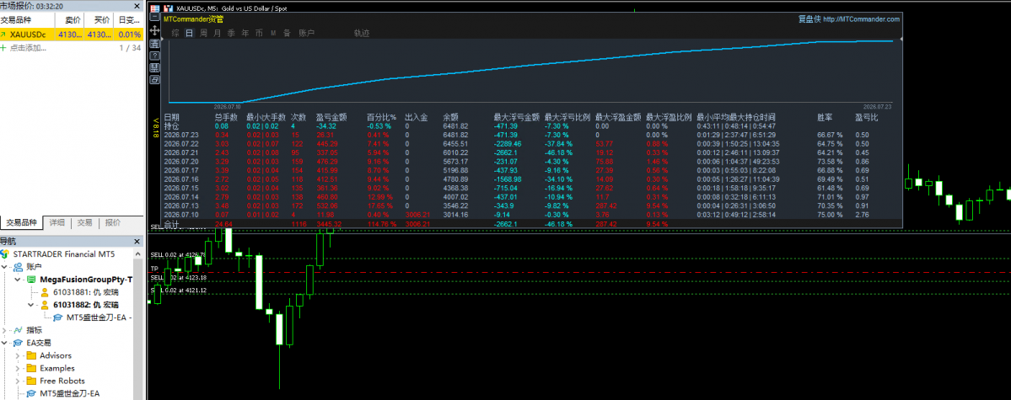Select the 周 weekly period tab
Viewport: 1011px width, 400px height.
click(204, 33)
